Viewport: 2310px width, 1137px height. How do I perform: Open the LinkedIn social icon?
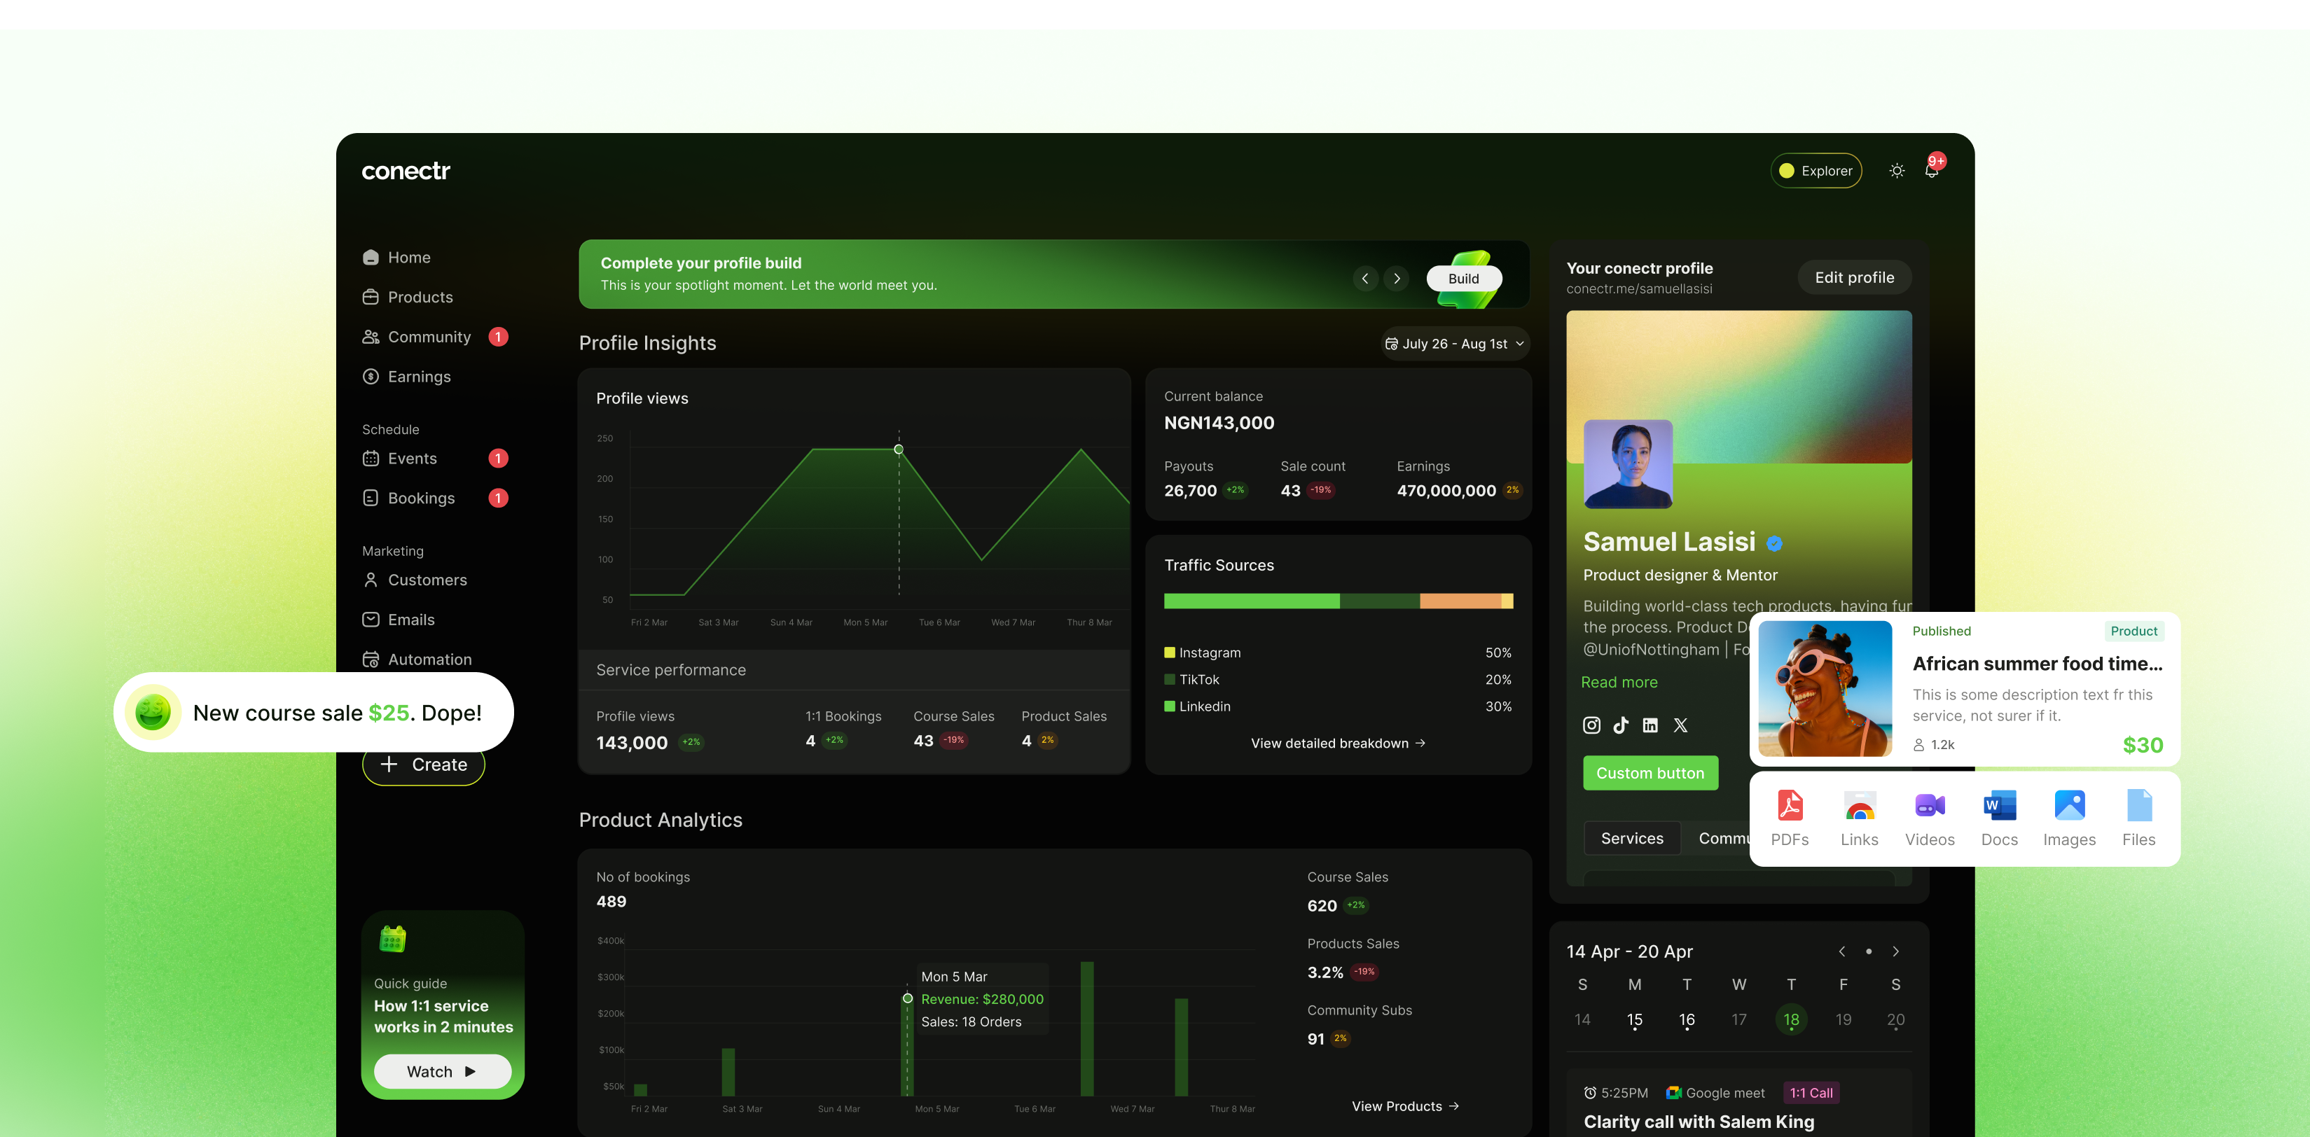point(1650,725)
